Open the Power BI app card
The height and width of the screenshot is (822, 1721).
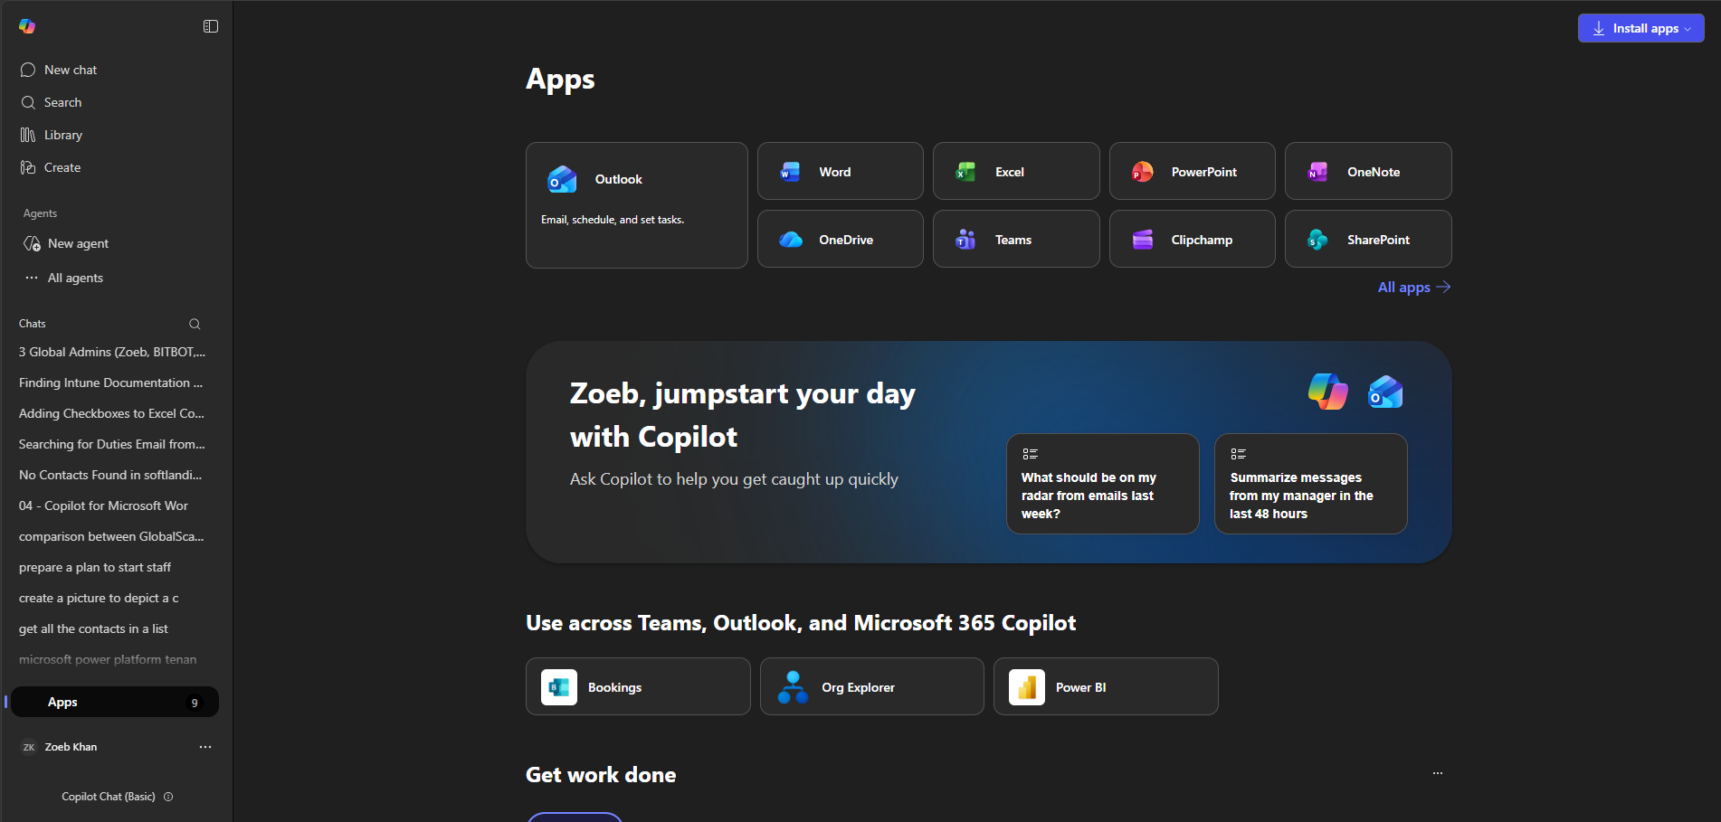(1105, 687)
